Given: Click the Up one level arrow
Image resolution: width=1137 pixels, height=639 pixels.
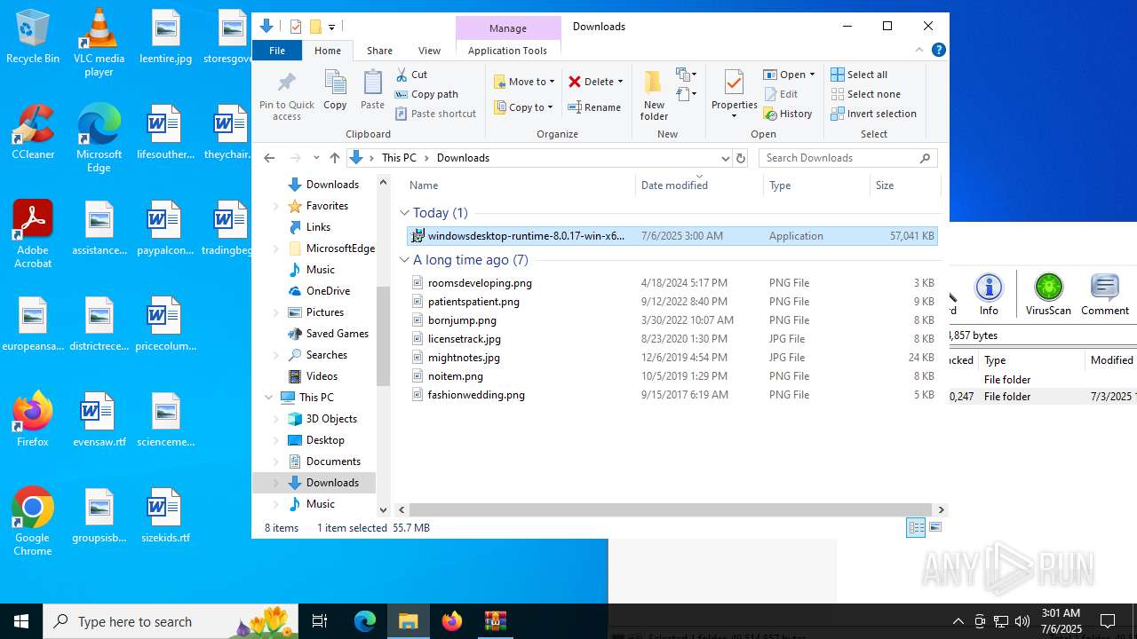Looking at the screenshot, I should pos(335,158).
